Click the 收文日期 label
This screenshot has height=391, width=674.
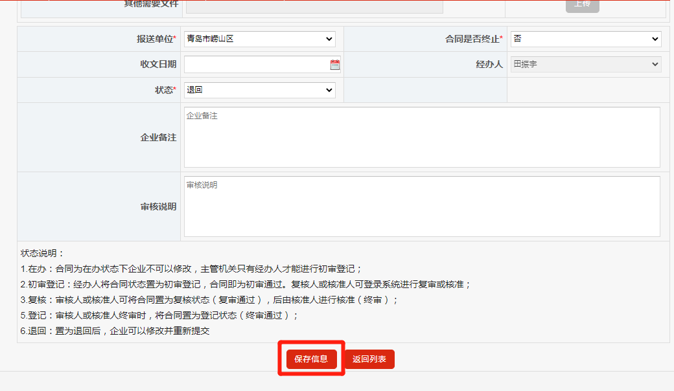click(158, 64)
